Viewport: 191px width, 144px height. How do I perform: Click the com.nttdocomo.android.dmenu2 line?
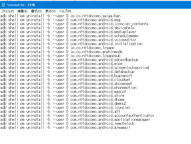tap(63, 104)
